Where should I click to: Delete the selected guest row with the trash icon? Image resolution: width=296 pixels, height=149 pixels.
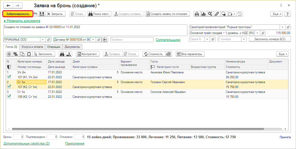tap(29, 54)
